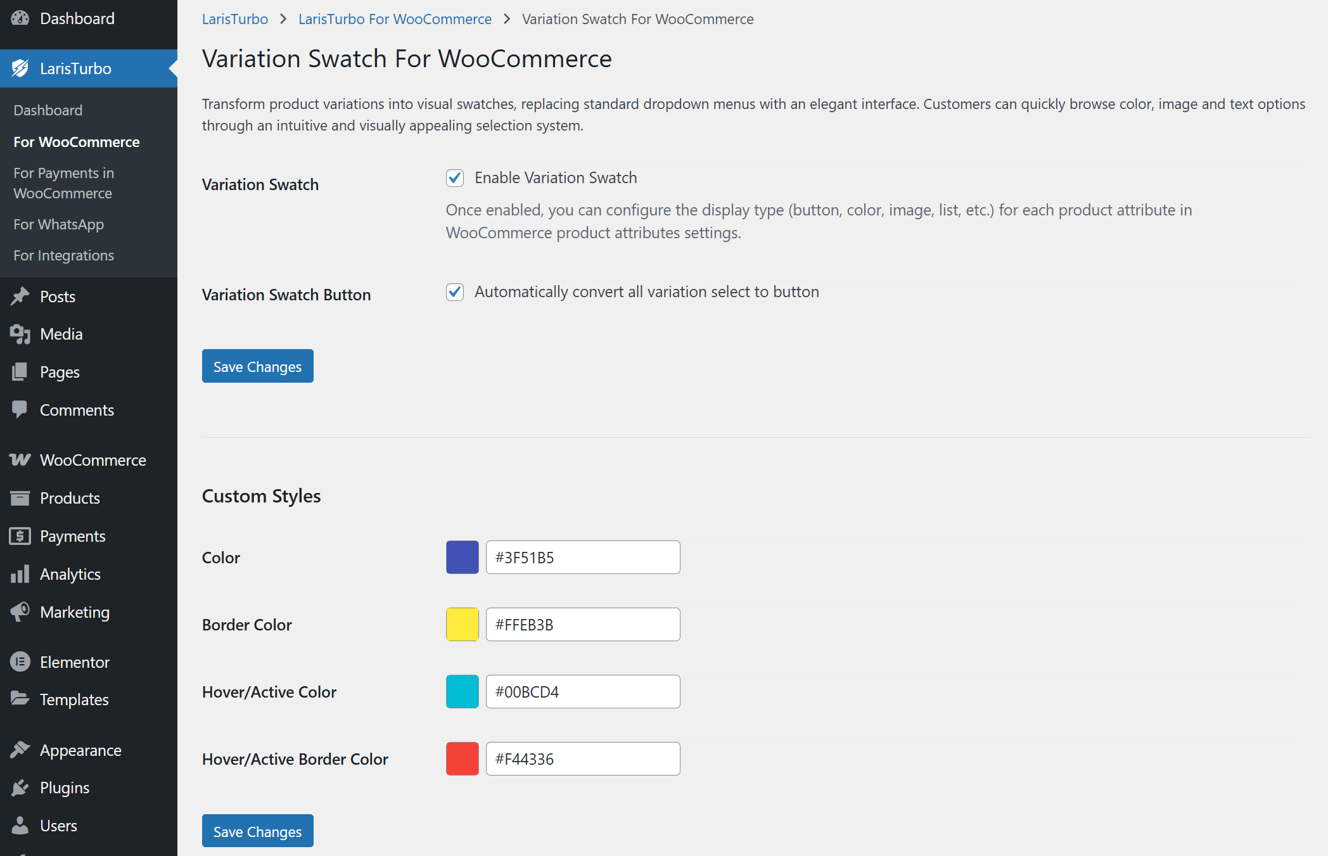Image resolution: width=1328 pixels, height=856 pixels.
Task: Click the top Save Changes button
Action: click(x=257, y=366)
